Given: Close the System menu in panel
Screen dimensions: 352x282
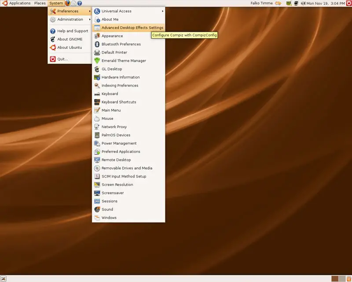Looking at the screenshot, I should (56, 3).
